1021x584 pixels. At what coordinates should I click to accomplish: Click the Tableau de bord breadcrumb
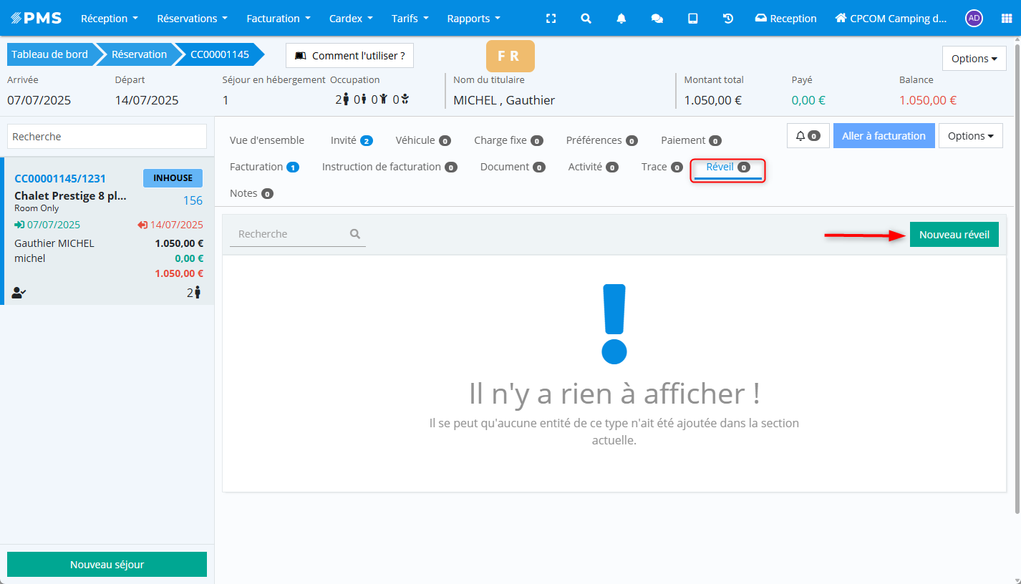coord(49,54)
